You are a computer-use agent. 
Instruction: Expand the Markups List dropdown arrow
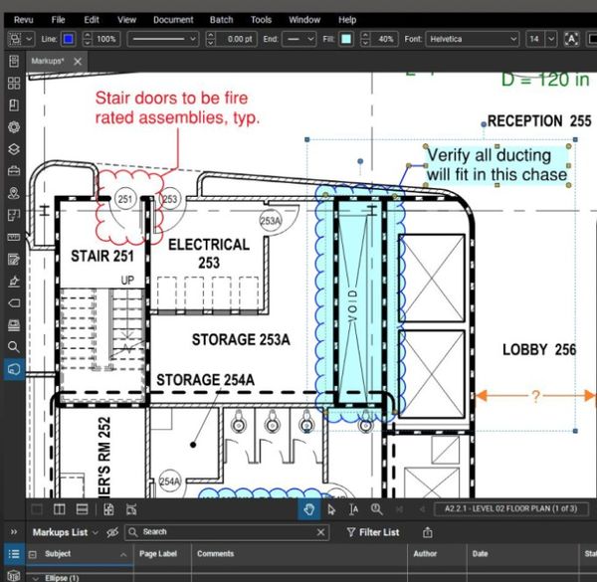pyautogui.click(x=96, y=532)
